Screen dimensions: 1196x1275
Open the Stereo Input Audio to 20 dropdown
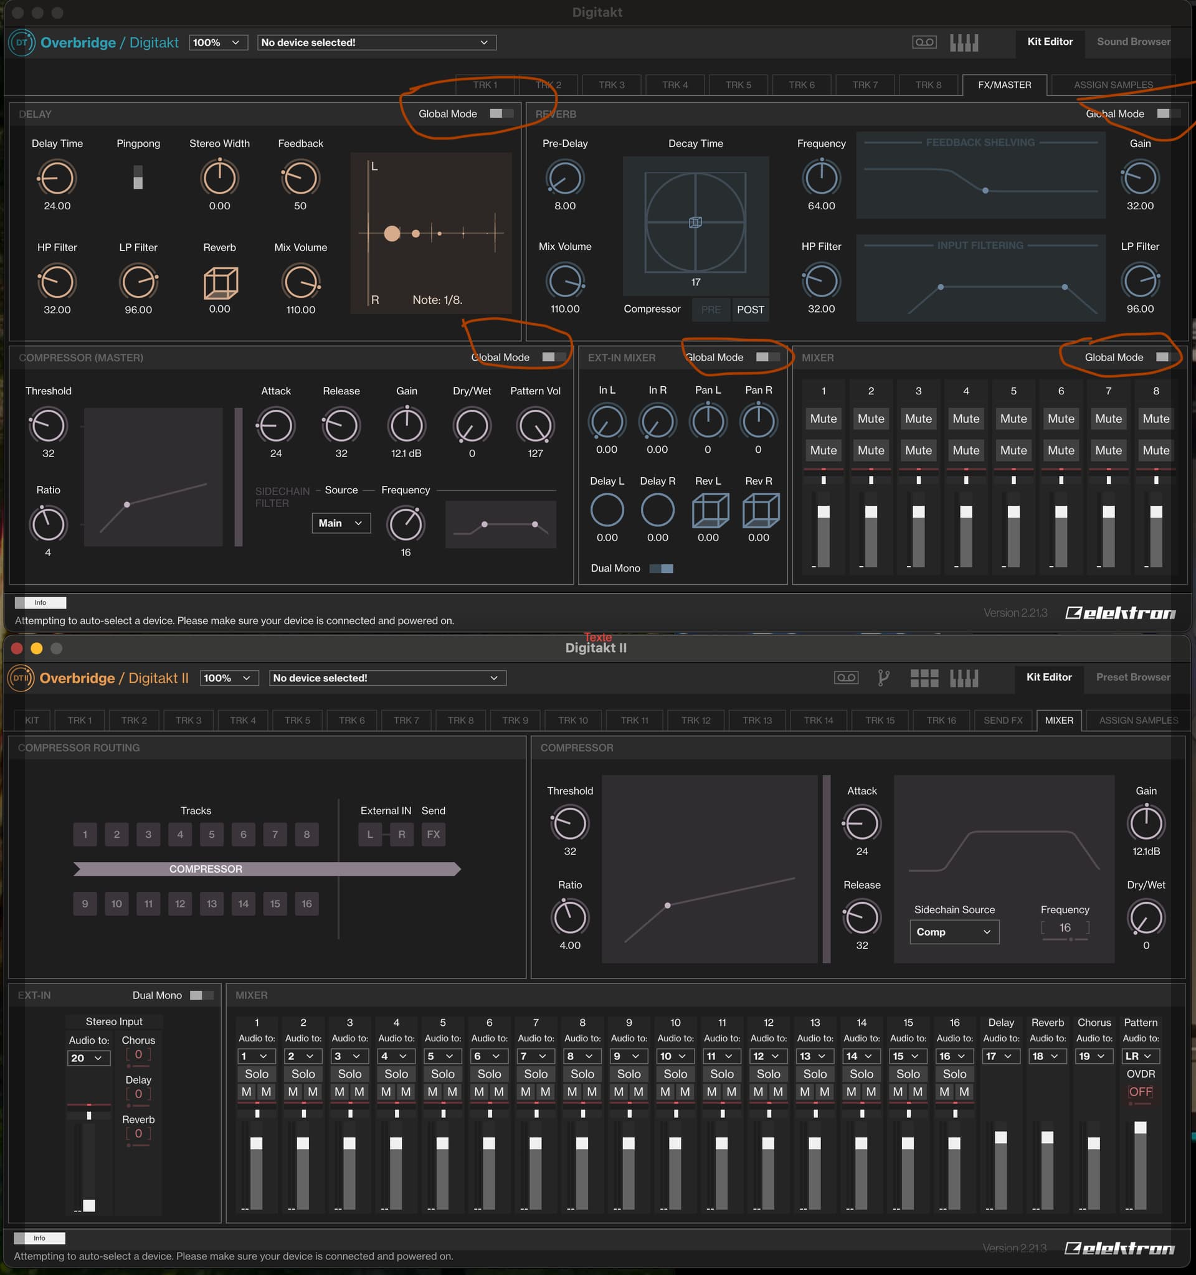pos(88,1058)
